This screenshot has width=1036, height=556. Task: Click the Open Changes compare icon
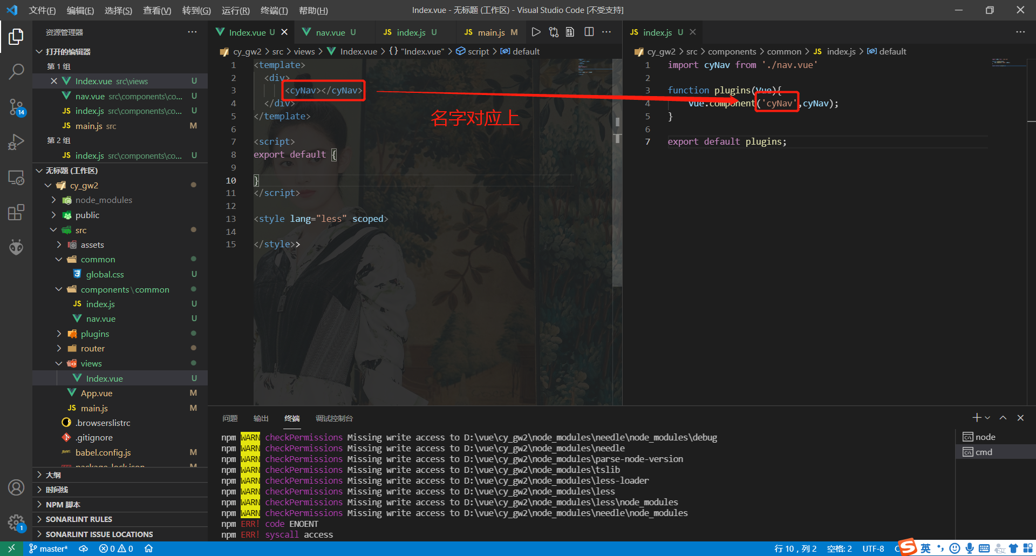(x=554, y=32)
